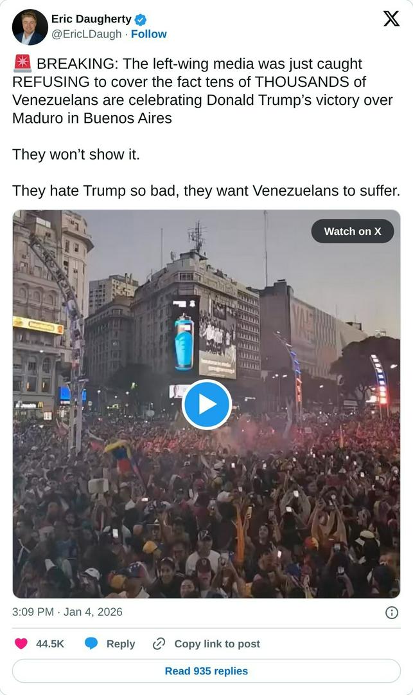Open the X logo in top corner
The width and height of the screenshot is (413, 695).
click(391, 19)
